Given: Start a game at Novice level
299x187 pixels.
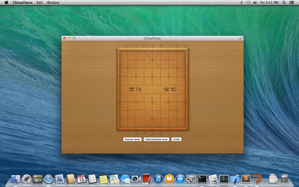Looking at the screenshot, I should click(x=132, y=139).
